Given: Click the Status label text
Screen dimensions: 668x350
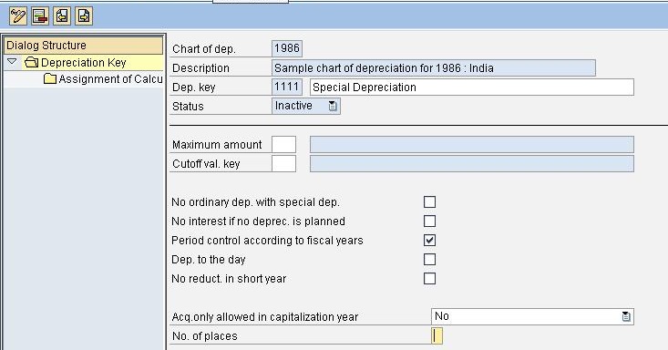Looking at the screenshot, I should pyautogui.click(x=188, y=107).
